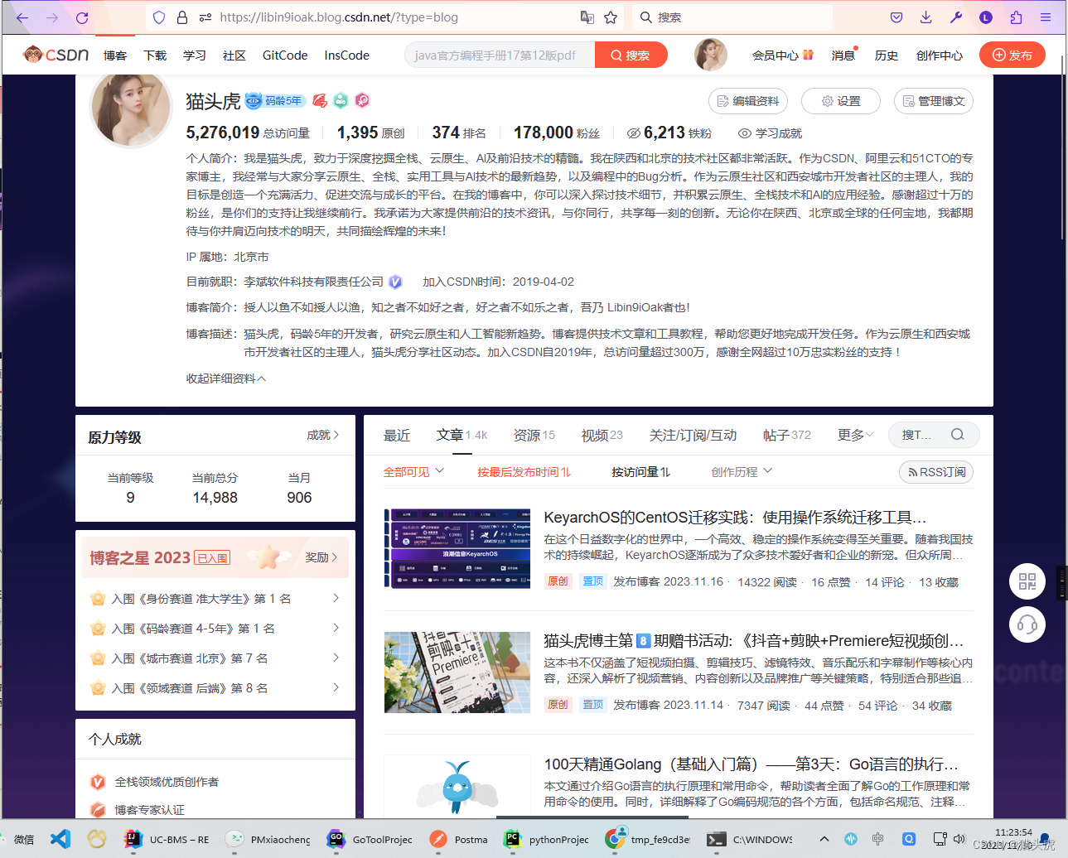Click the headset customer service floating icon
The width and height of the screenshot is (1068, 858).
[1027, 624]
